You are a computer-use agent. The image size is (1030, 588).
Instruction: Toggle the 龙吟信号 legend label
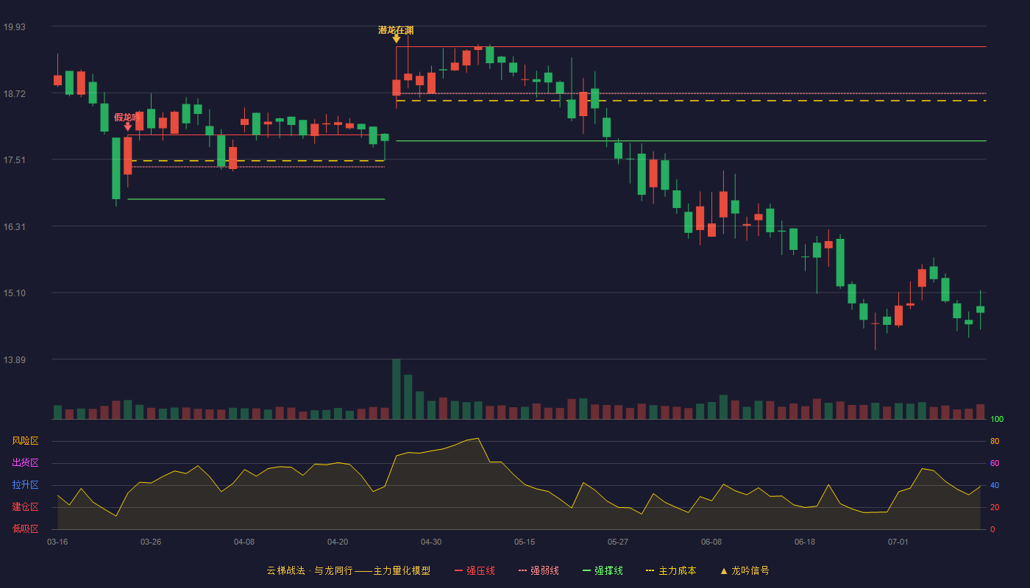point(750,570)
